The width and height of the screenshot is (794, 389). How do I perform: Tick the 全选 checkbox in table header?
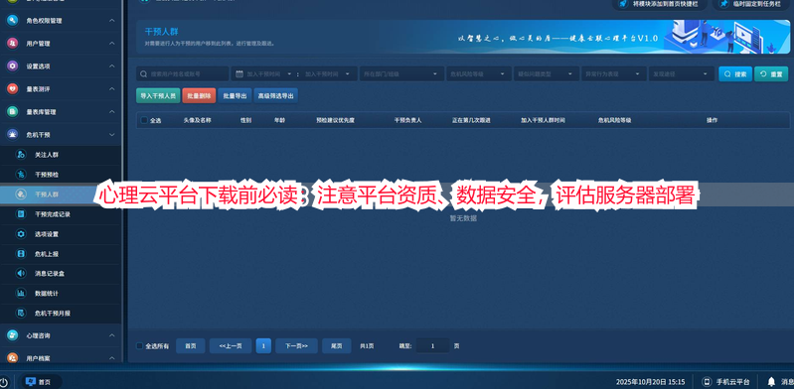[x=144, y=120]
